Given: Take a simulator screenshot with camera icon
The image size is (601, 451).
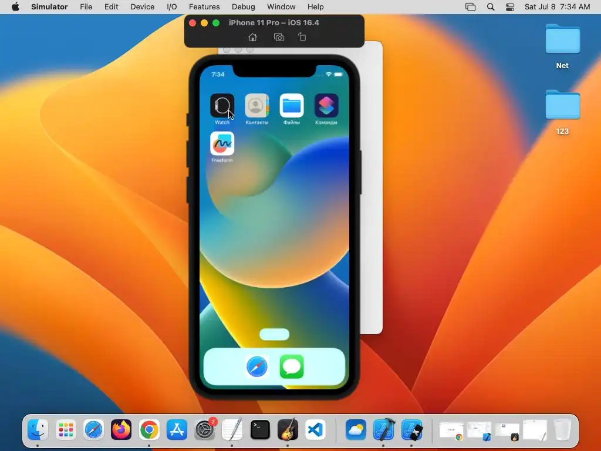Looking at the screenshot, I should point(279,37).
